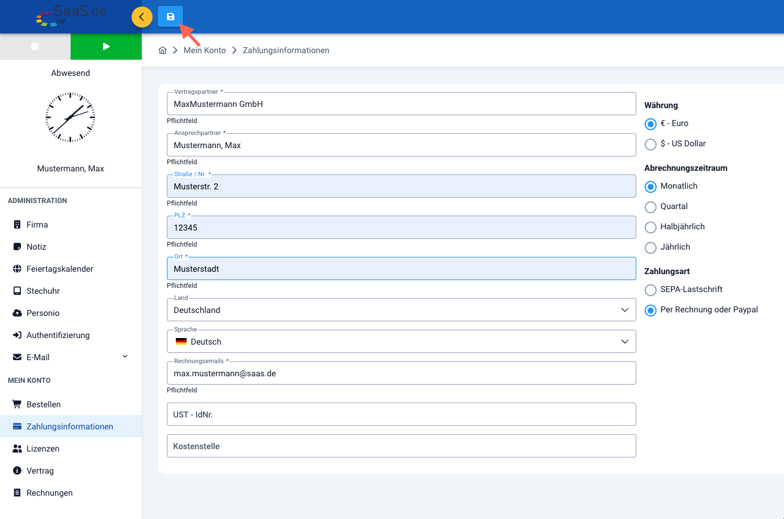Click the Authentifizierung sign-in icon

point(17,335)
